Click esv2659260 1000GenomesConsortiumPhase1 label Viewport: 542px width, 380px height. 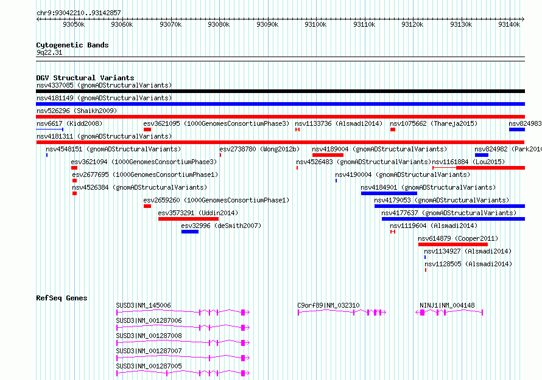[x=216, y=200]
